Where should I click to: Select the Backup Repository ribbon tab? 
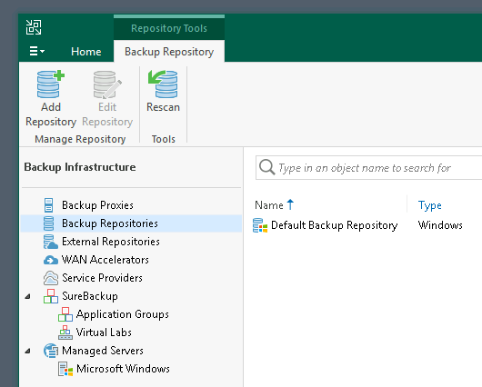(x=169, y=52)
